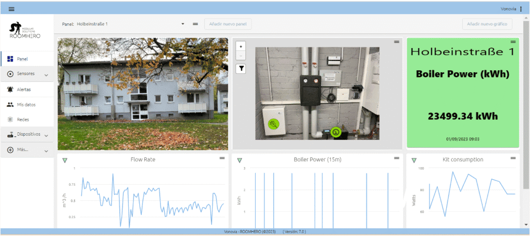The height and width of the screenshot is (236, 530).
Task: Select the green sensor marker on the white box
Action: [x=272, y=124]
